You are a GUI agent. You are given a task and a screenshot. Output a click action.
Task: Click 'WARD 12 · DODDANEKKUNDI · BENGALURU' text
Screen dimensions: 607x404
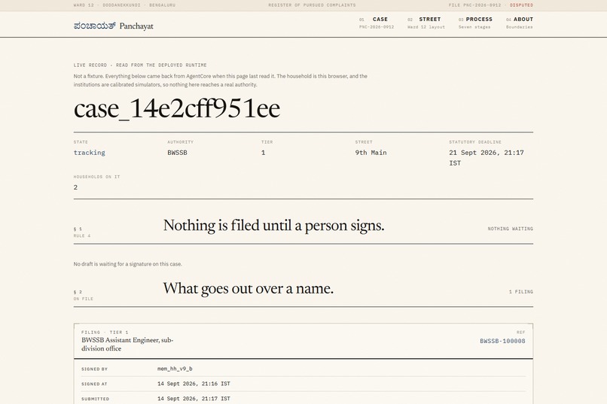124,5
